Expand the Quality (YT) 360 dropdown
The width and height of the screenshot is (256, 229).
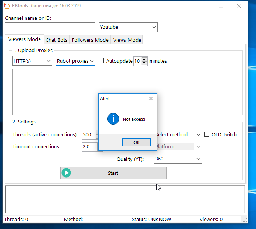(178, 159)
